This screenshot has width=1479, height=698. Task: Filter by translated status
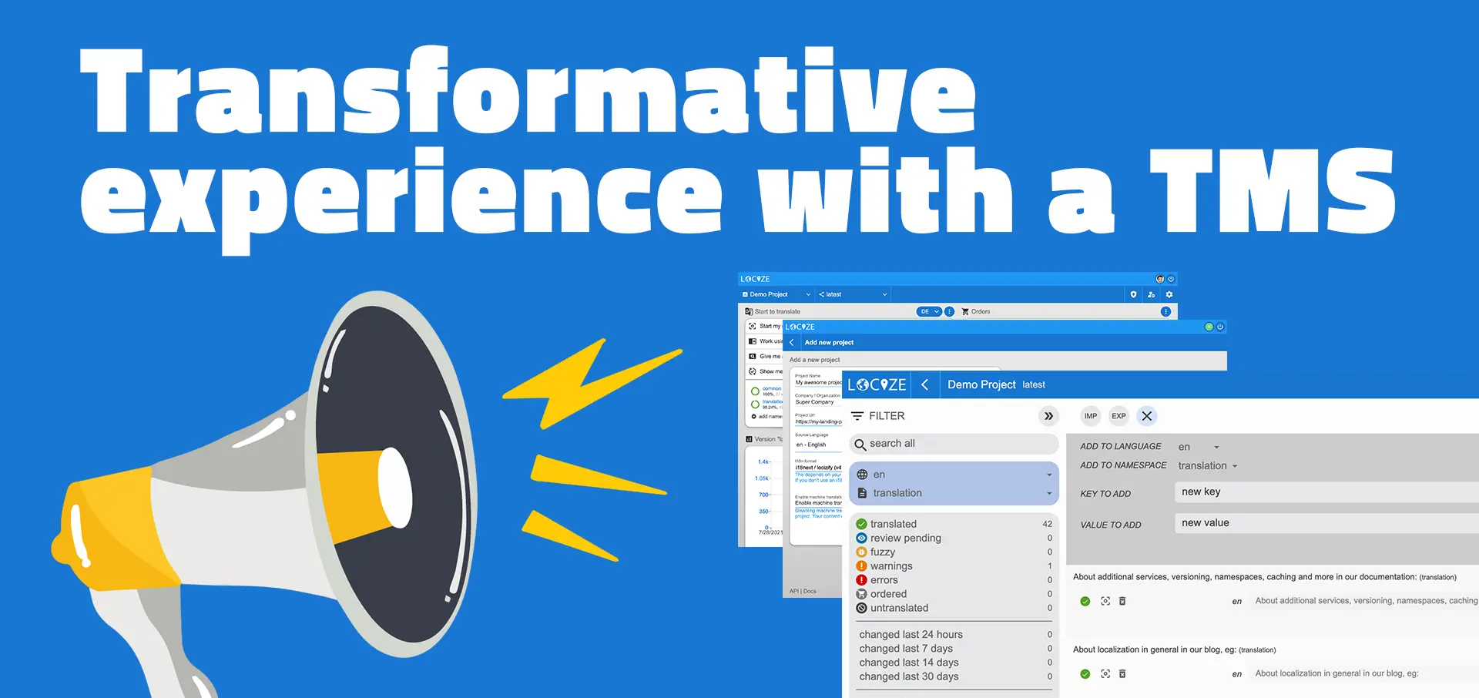point(894,524)
